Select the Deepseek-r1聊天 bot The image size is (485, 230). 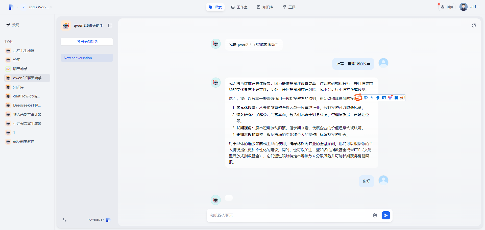pos(27,105)
